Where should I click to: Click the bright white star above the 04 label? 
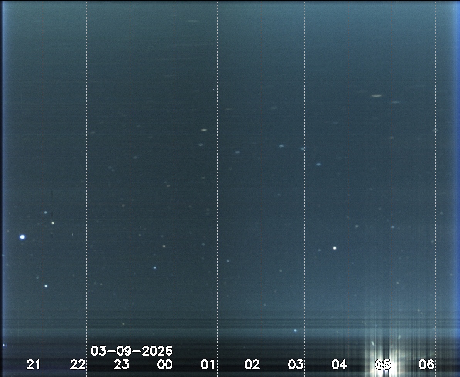click(335, 248)
